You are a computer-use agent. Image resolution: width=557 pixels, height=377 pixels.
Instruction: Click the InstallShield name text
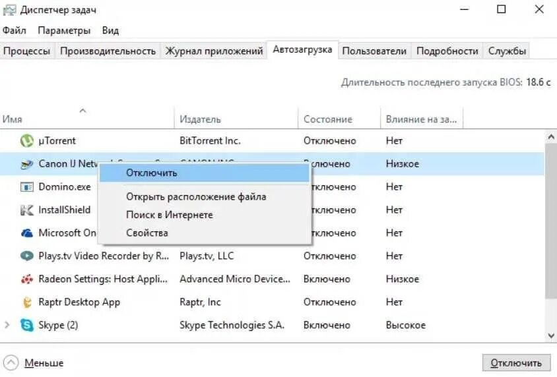tap(64, 210)
